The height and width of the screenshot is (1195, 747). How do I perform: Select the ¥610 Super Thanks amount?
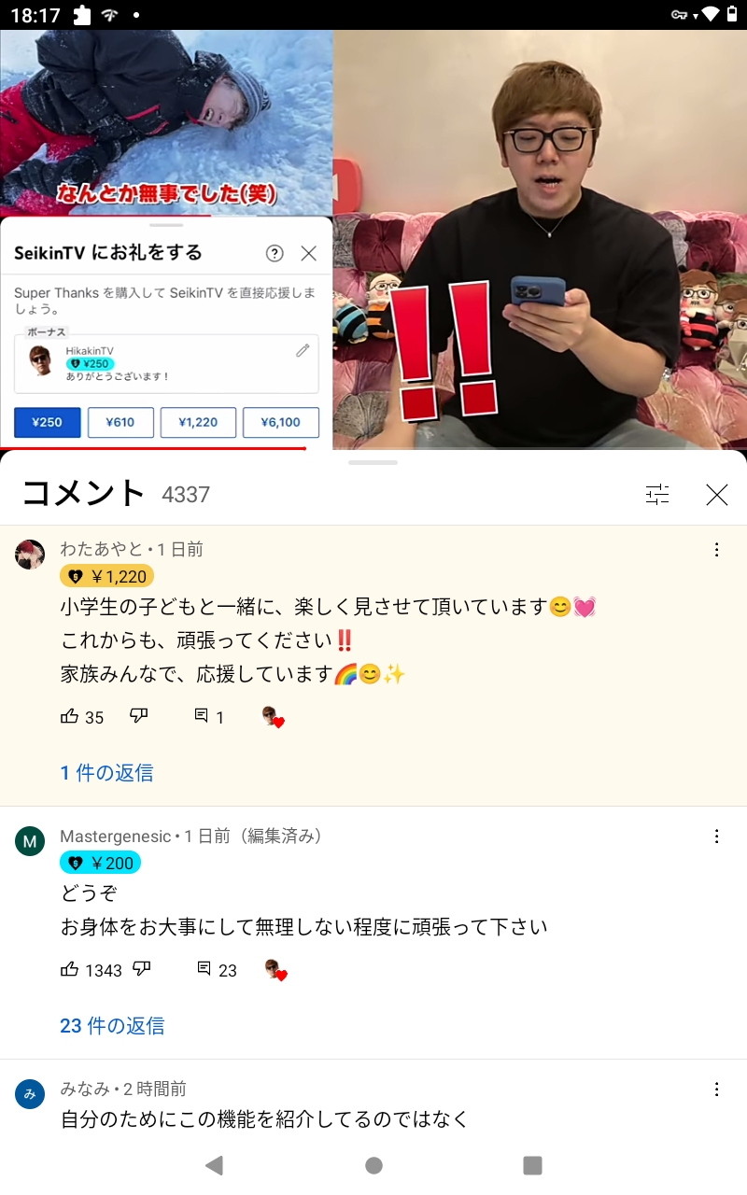point(120,422)
